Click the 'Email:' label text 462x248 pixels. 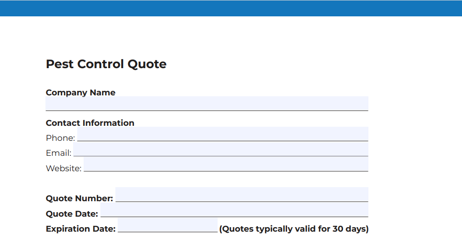pos(59,153)
